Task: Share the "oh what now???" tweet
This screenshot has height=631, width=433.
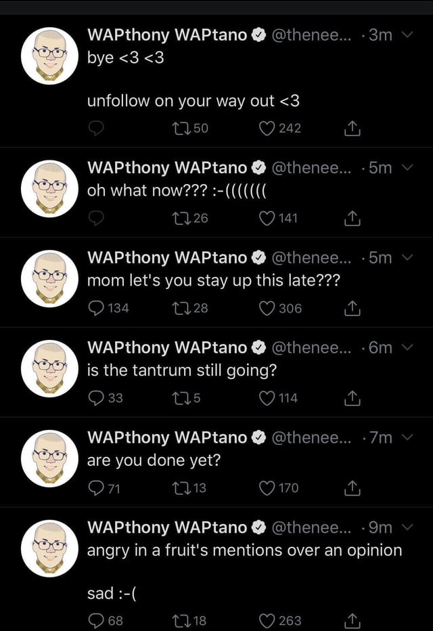Action: tap(352, 219)
